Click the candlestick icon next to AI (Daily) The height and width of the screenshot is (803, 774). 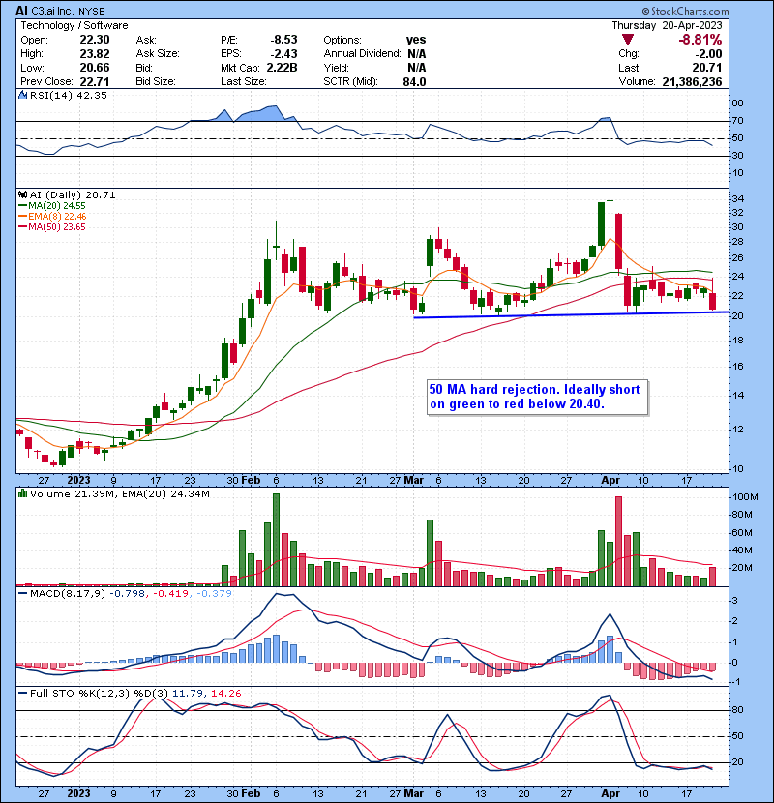[x=22, y=195]
